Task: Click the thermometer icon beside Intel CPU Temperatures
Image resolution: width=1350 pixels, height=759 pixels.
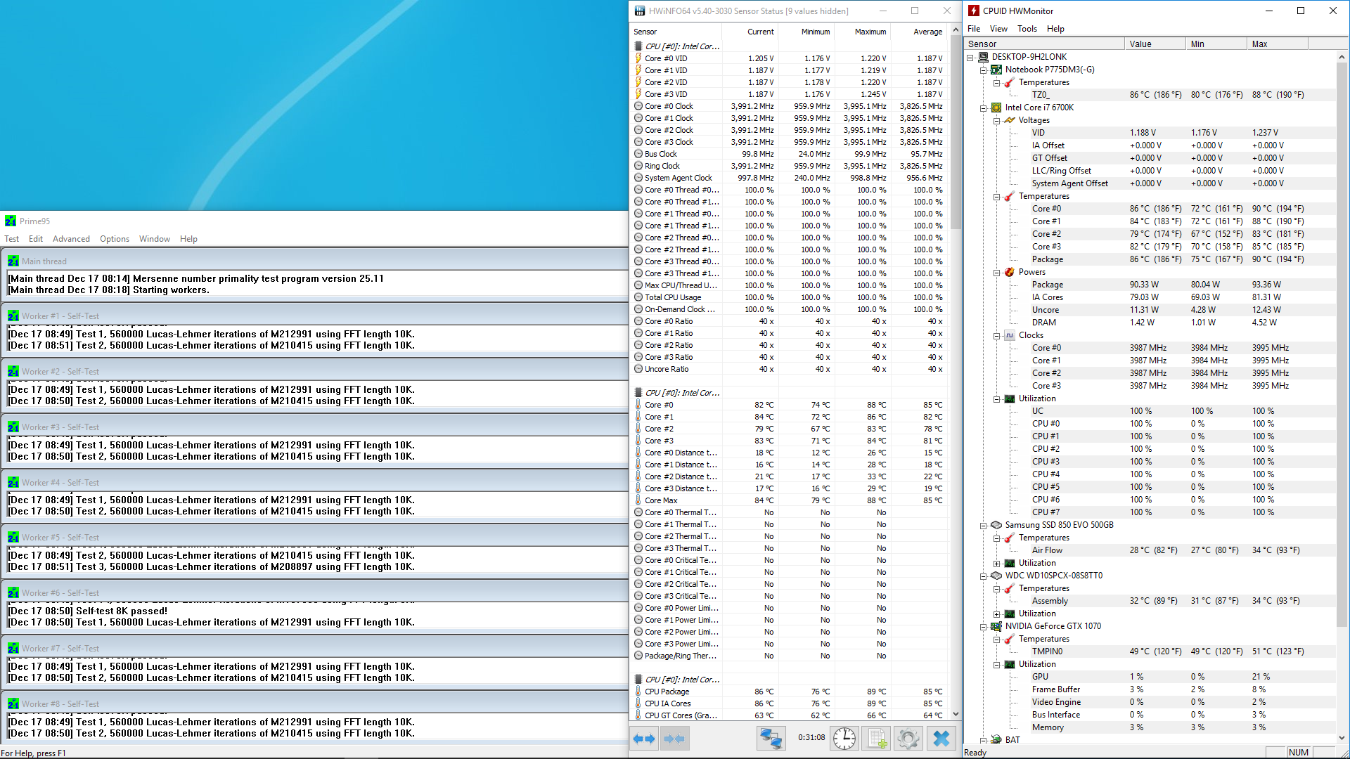Action: pos(1010,196)
